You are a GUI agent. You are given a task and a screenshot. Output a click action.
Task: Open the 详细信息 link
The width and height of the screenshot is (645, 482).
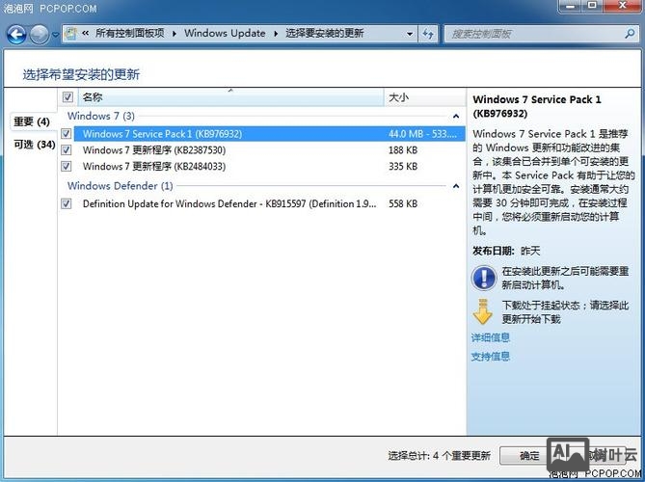[x=491, y=337]
